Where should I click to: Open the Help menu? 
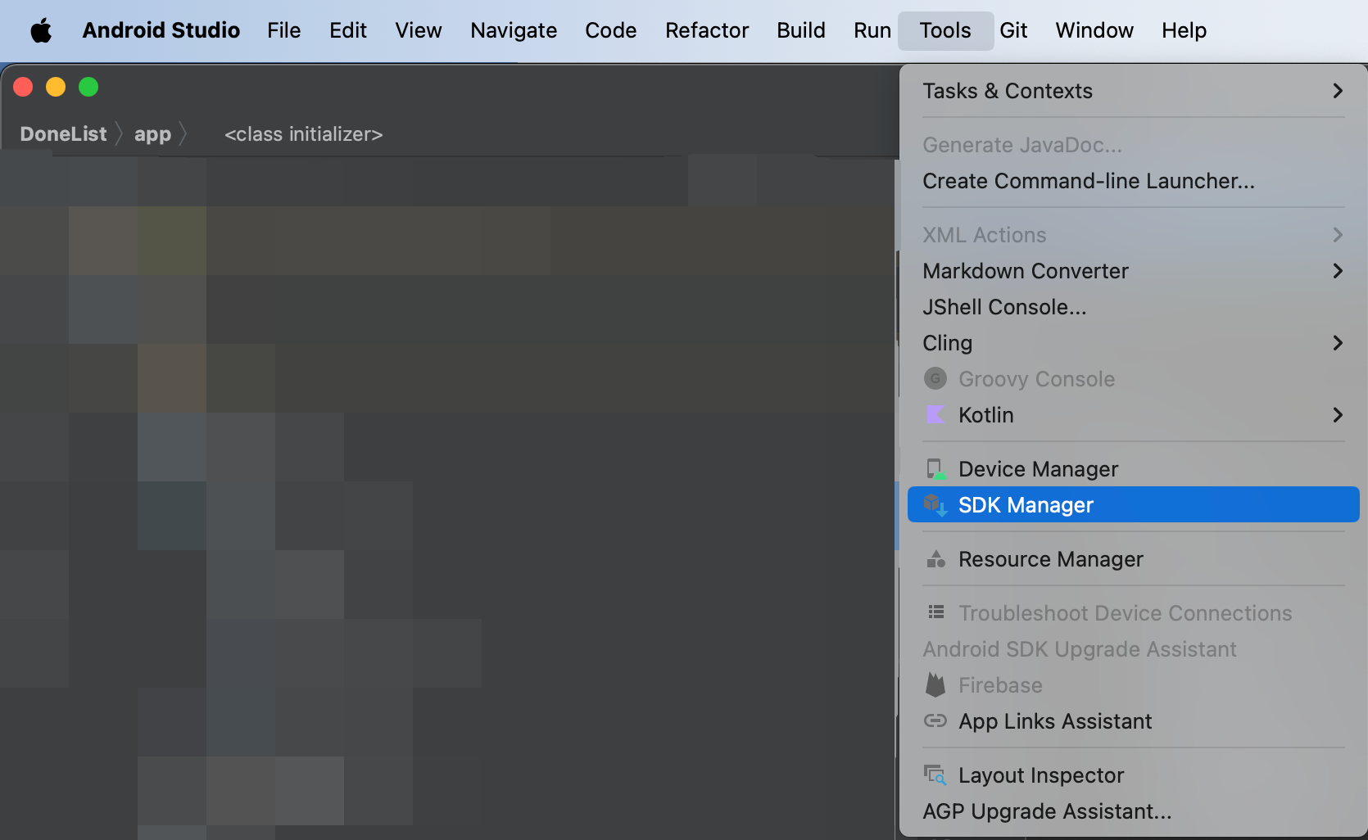click(1184, 31)
